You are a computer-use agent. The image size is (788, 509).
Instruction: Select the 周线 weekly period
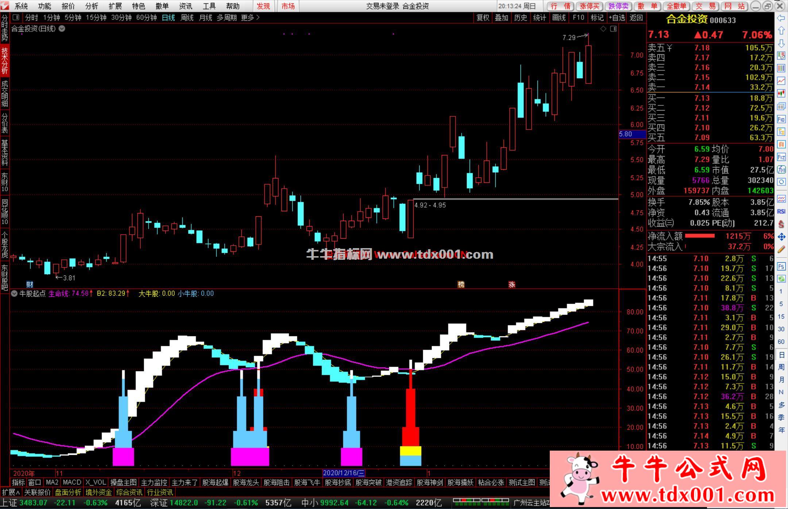pos(187,18)
